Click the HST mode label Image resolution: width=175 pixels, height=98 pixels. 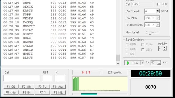click(86, 72)
